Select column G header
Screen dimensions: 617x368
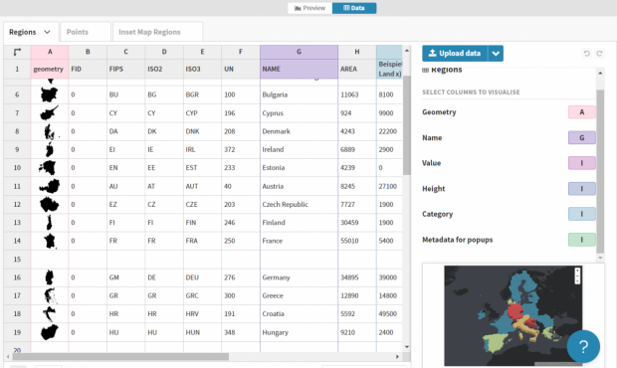click(300, 52)
